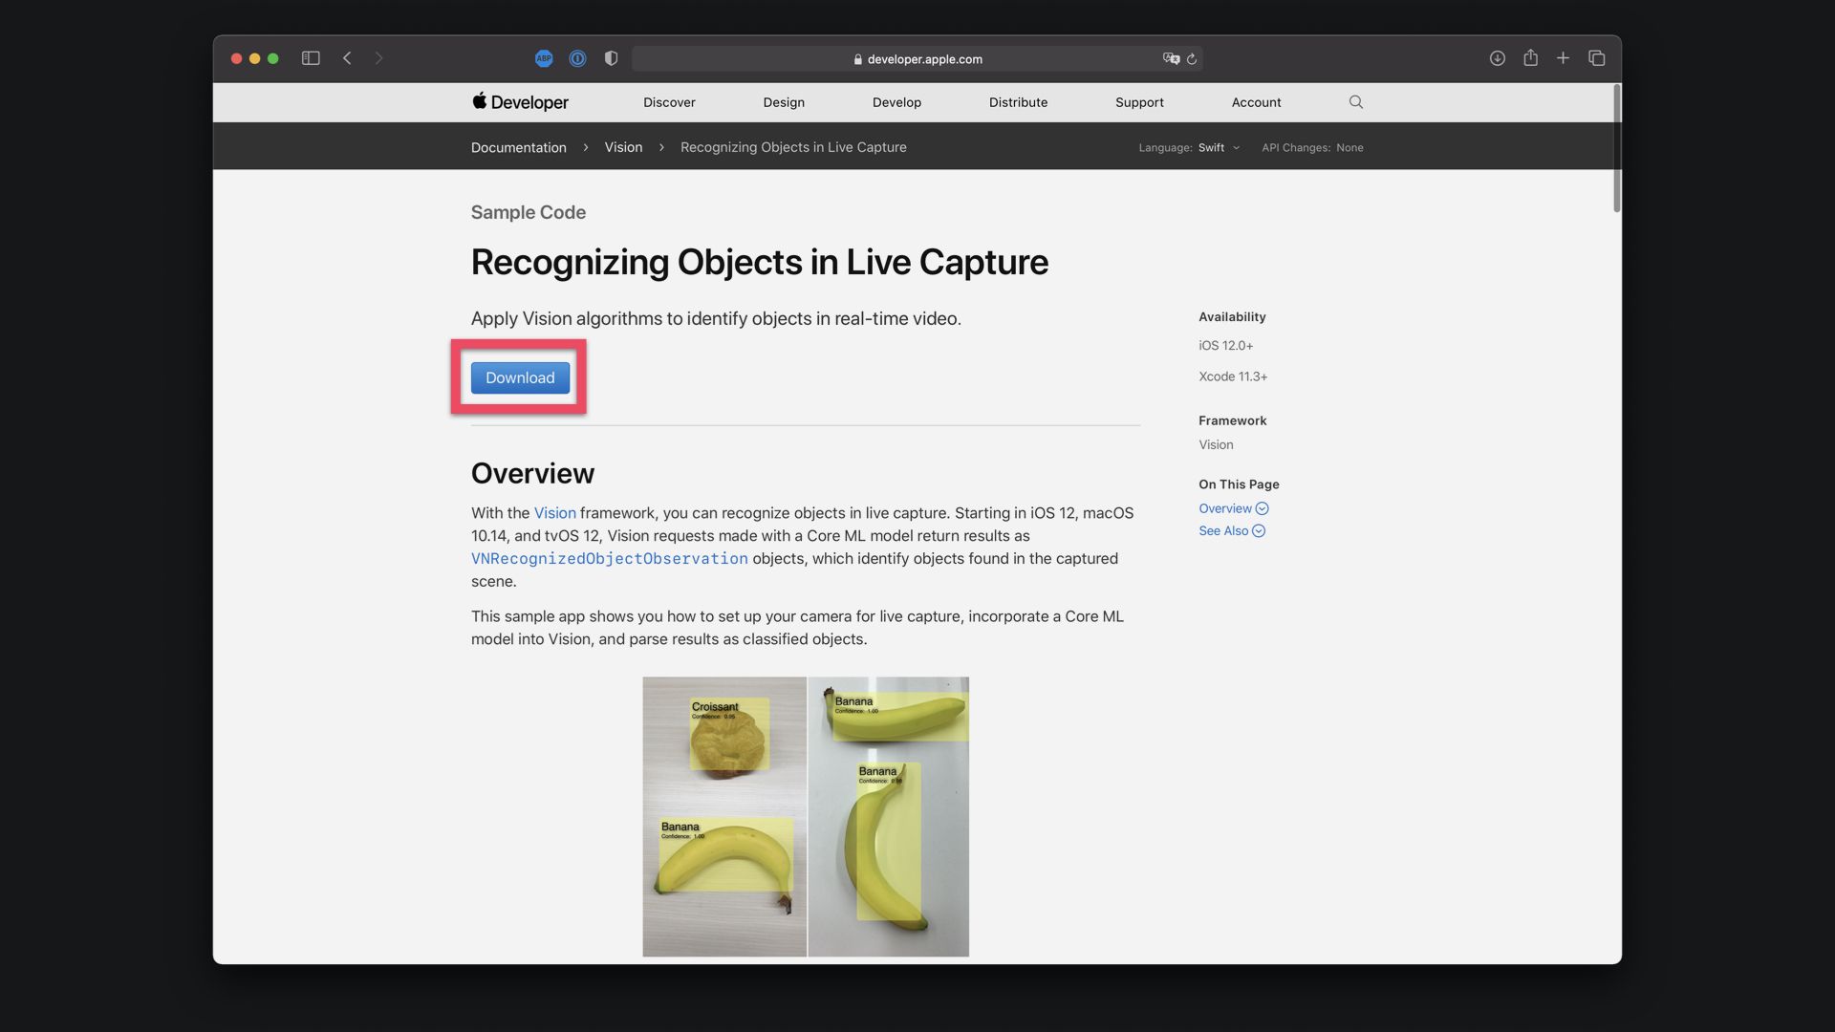Open a new tab with plus icon
The image size is (1835, 1032).
tap(1563, 58)
